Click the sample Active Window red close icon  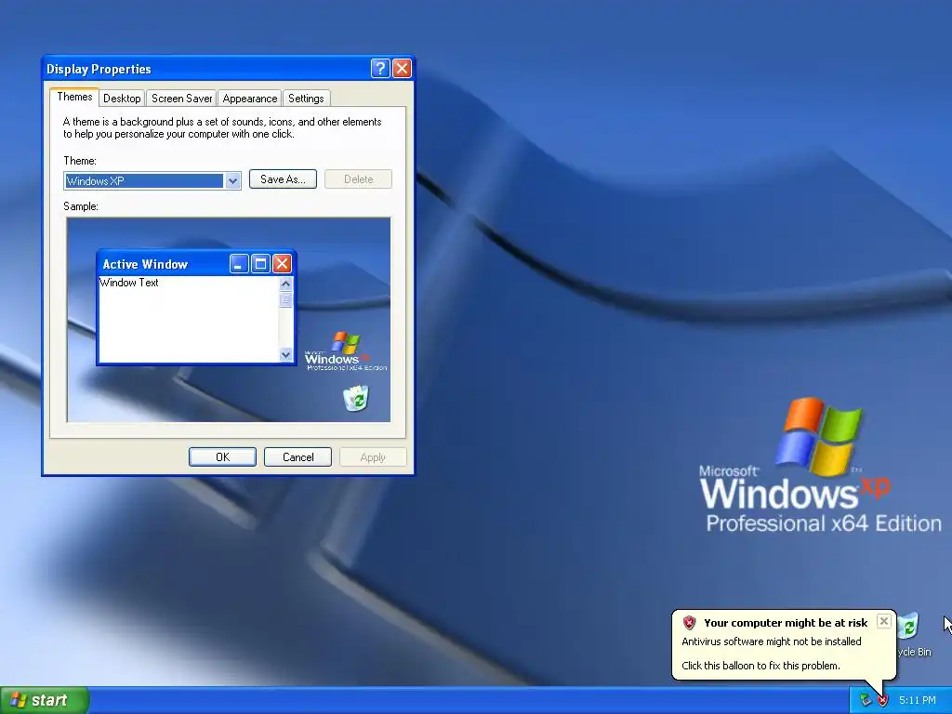282,263
